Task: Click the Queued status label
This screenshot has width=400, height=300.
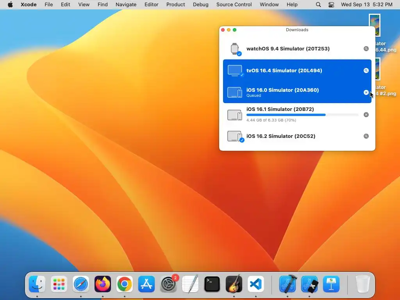Action: pos(254,96)
